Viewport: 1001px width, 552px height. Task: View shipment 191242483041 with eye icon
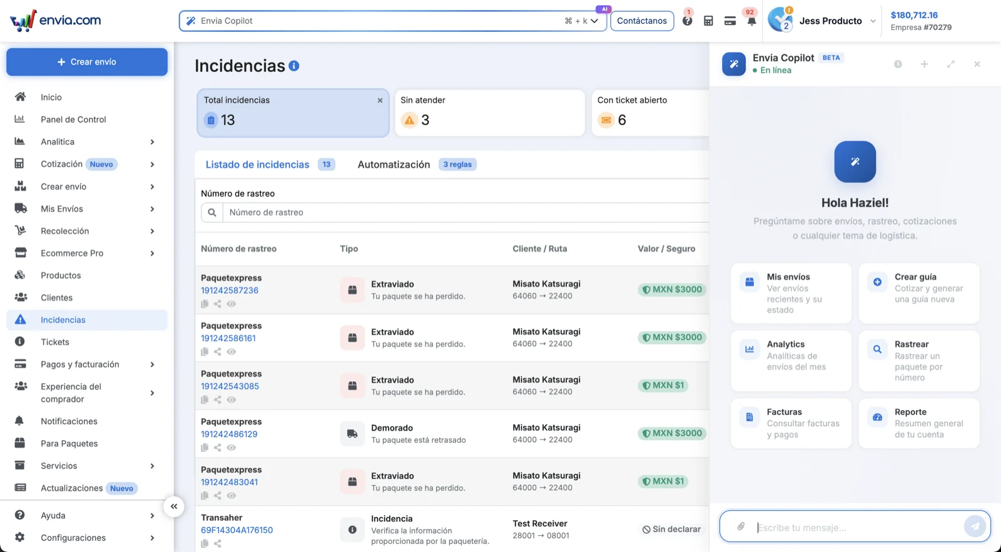tap(231, 496)
